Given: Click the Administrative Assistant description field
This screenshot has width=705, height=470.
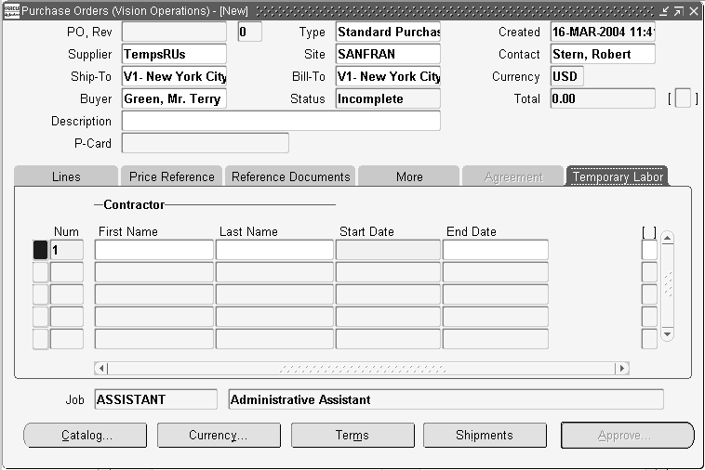Looking at the screenshot, I should pos(446,399).
